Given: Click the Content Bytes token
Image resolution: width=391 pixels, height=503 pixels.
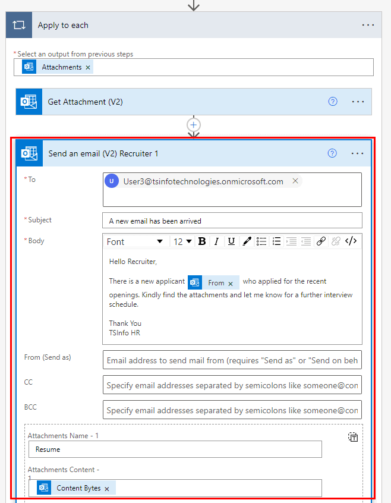Looking at the screenshot, I should [76, 488].
